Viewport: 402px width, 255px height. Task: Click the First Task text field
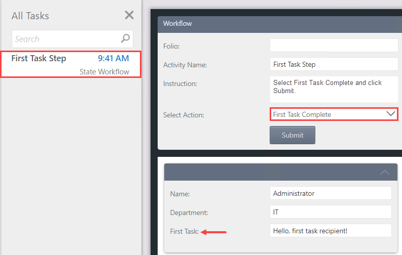pyautogui.click(x=331, y=230)
